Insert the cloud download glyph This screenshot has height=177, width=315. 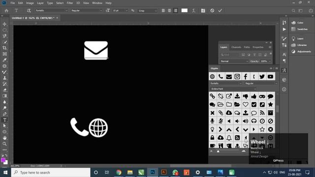click(x=229, y=113)
